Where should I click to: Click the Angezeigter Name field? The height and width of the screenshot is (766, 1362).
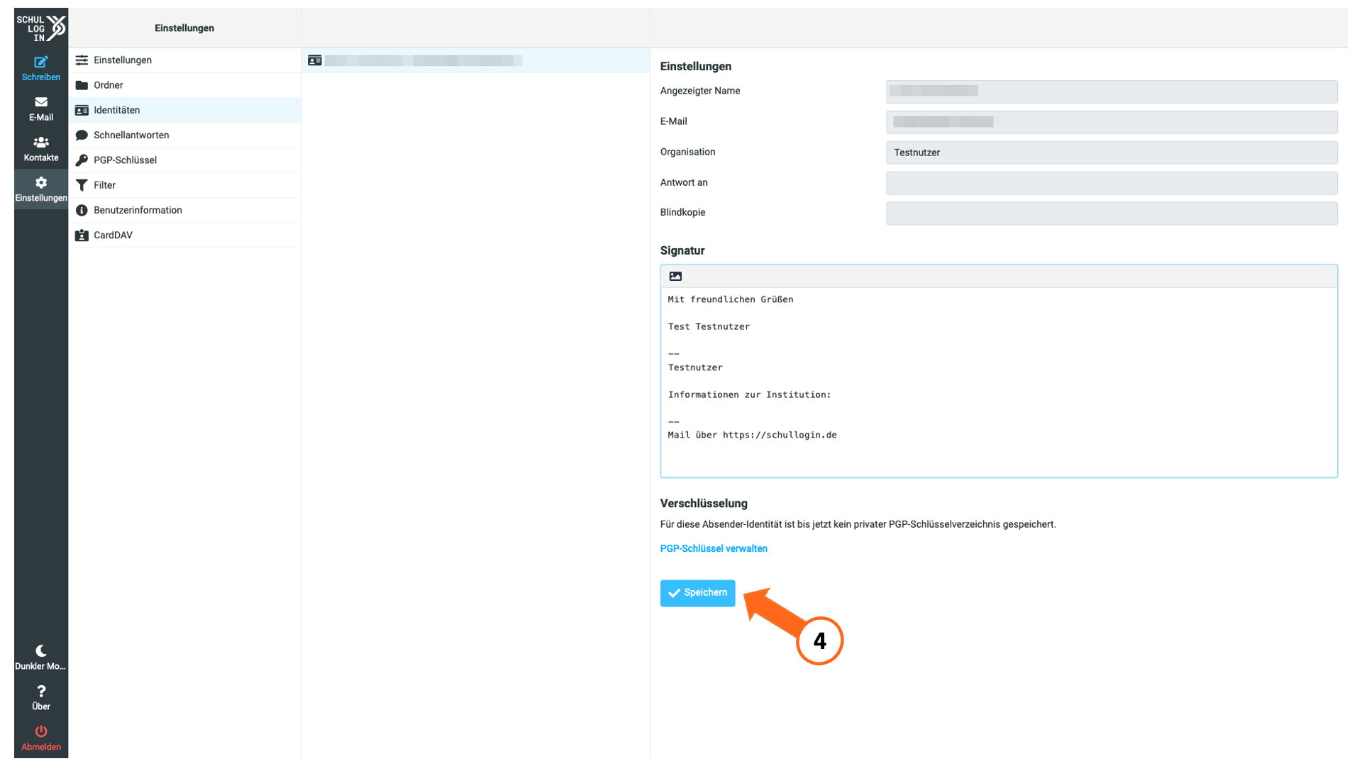(1112, 91)
